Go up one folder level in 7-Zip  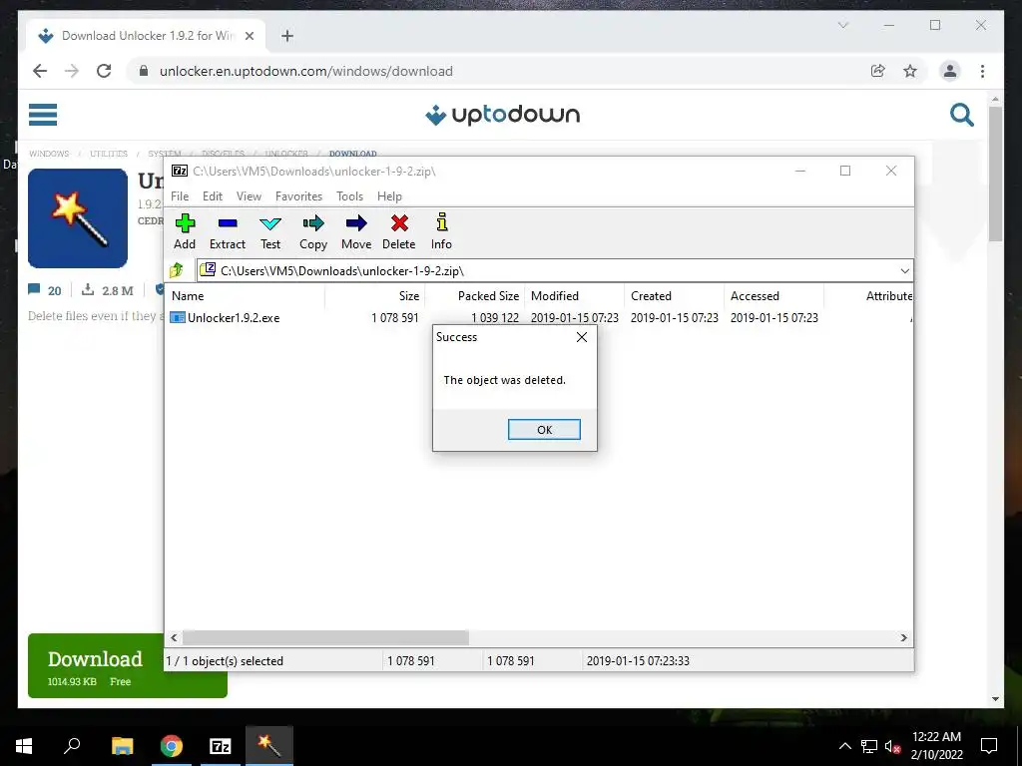point(177,270)
